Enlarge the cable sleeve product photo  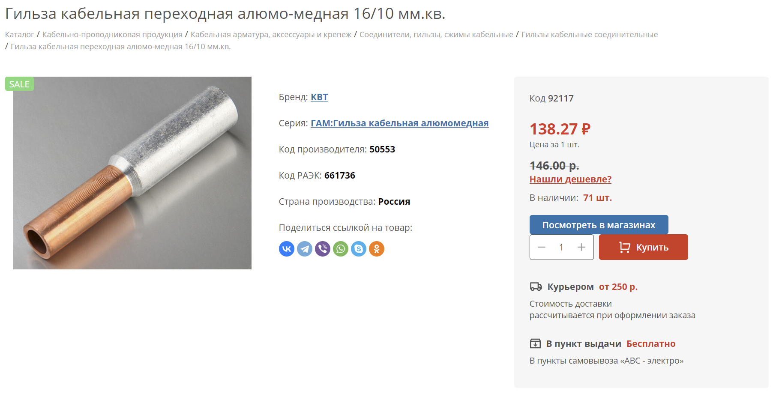click(x=132, y=173)
